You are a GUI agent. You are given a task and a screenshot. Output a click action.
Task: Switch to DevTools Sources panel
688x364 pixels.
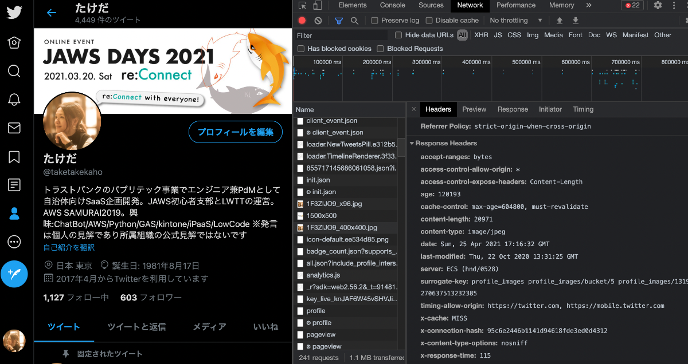point(431,5)
